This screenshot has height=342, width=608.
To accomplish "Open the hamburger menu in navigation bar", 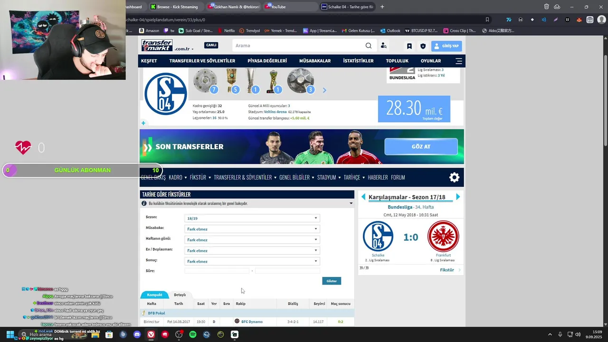I will click(459, 61).
